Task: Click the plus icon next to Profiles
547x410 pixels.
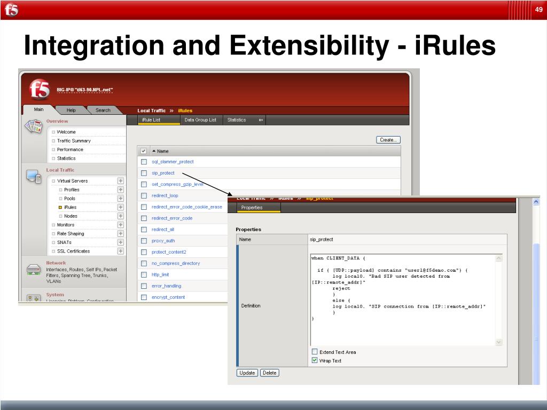Action: (120, 190)
